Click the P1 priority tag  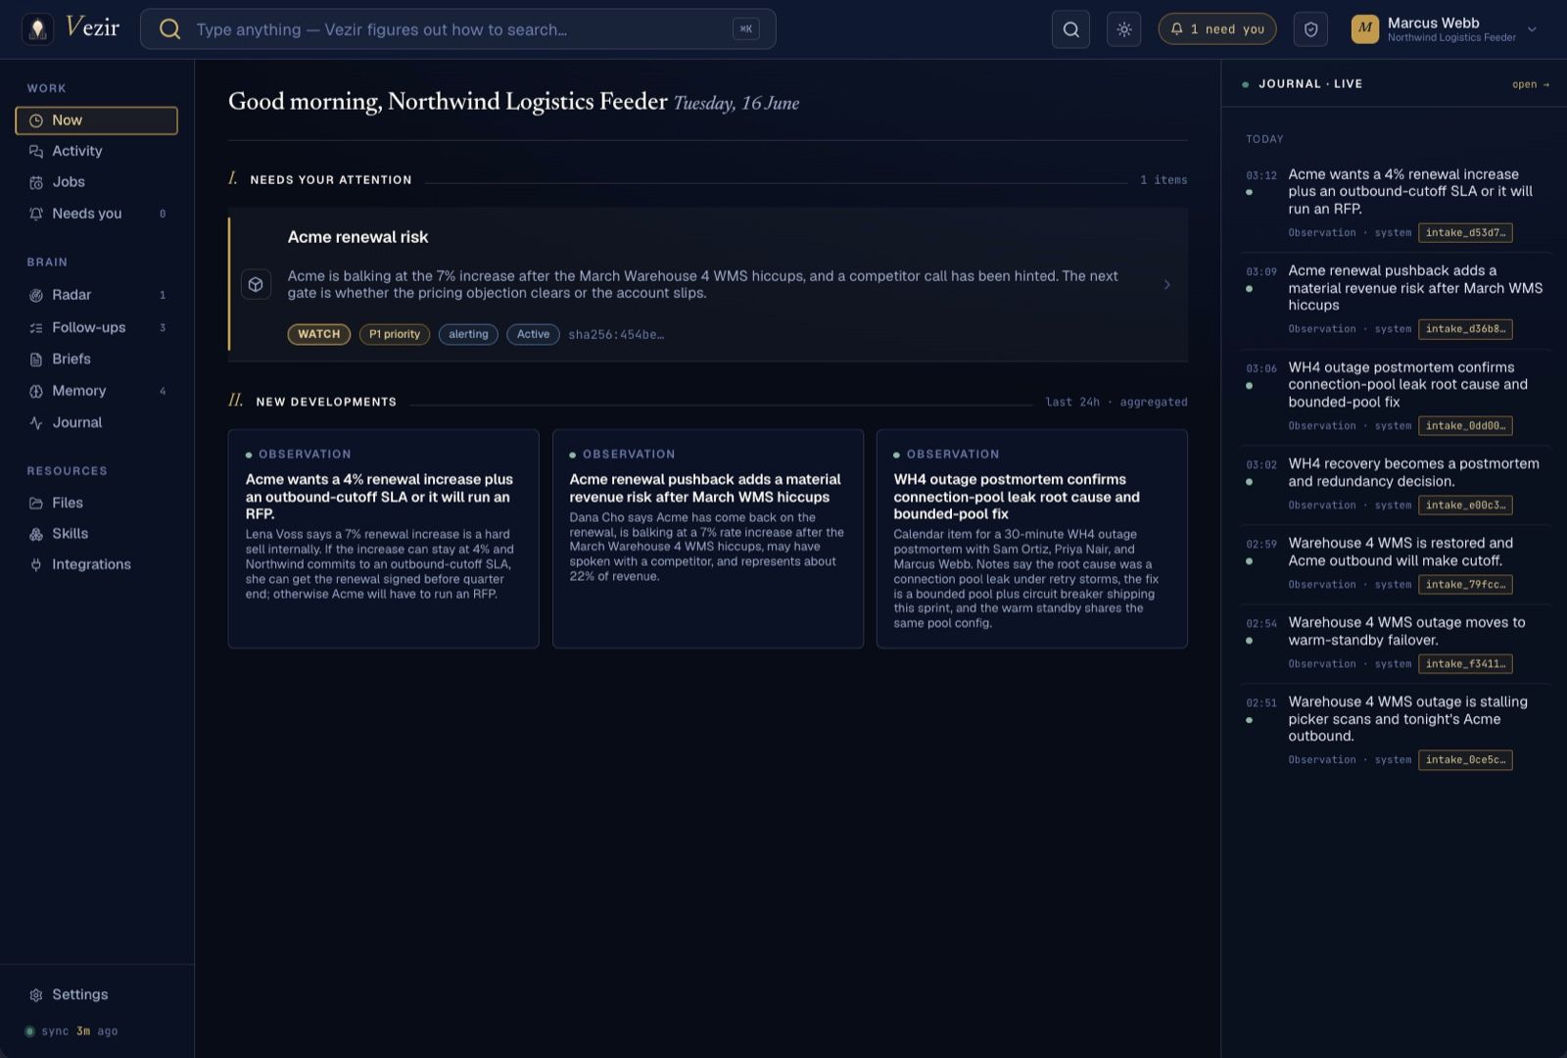click(395, 334)
